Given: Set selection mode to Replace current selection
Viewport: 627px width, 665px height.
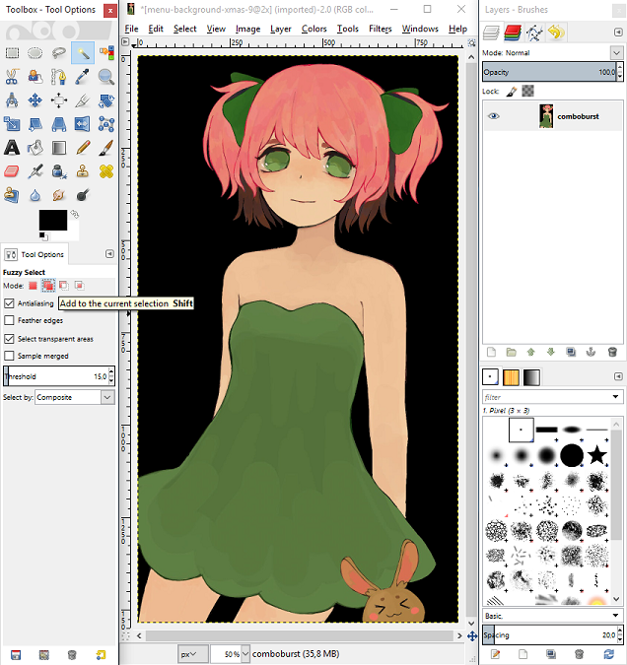Looking at the screenshot, I should click(x=33, y=286).
